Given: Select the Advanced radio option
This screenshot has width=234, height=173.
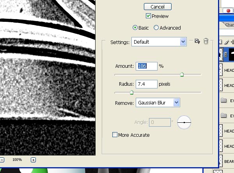Looking at the screenshot, I should tap(156, 28).
